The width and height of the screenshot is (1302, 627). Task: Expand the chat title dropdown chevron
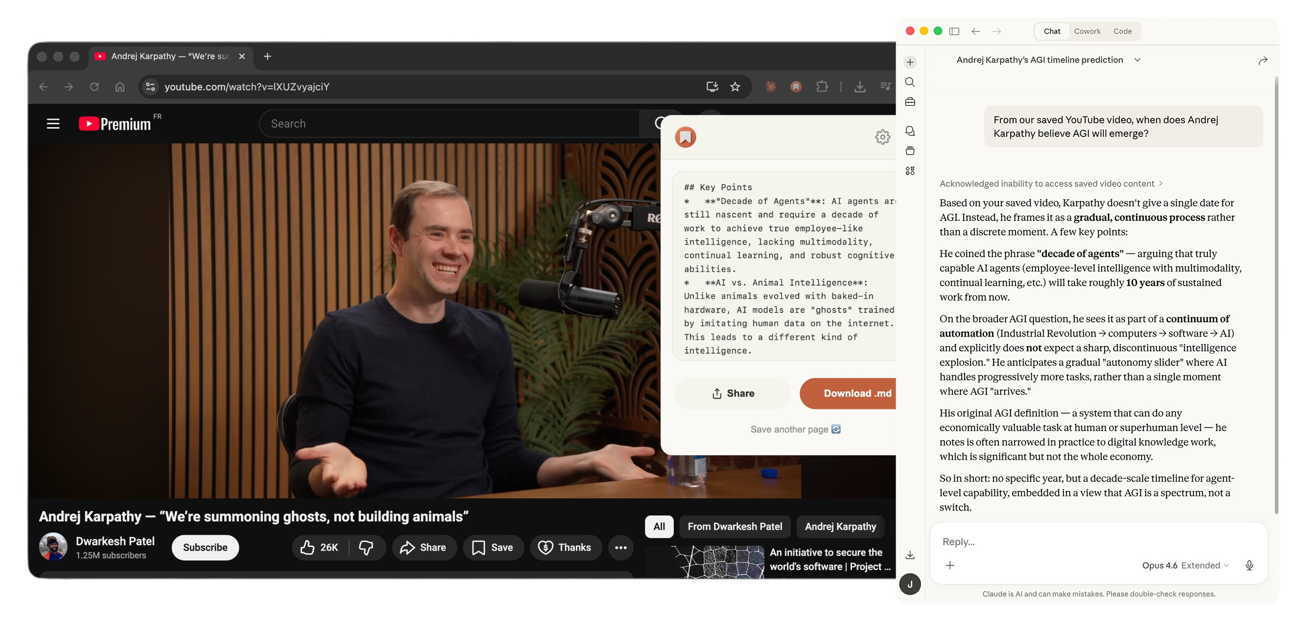pos(1137,60)
